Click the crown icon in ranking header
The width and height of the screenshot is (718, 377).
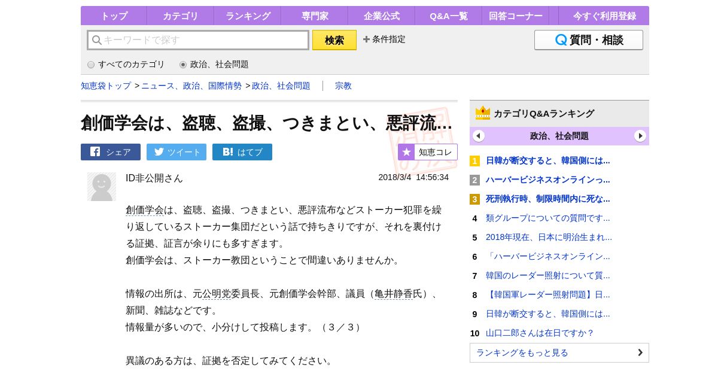coord(483,113)
